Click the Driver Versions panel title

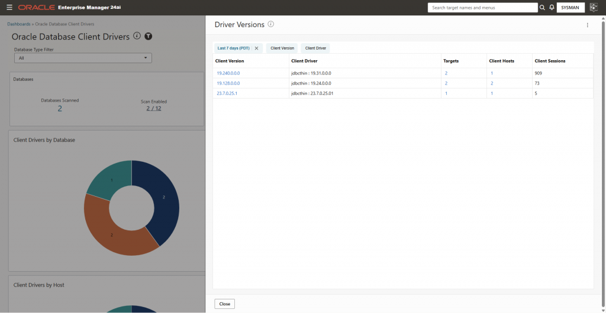point(240,25)
